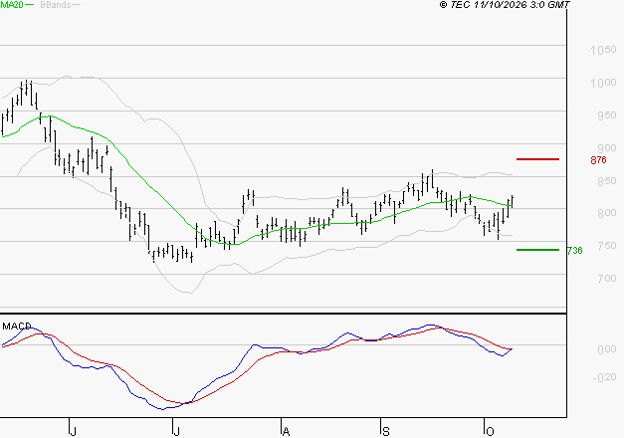Viewport: 624px width, 438px height.
Task: Click the MA20 legend label
Action: [12, 5]
